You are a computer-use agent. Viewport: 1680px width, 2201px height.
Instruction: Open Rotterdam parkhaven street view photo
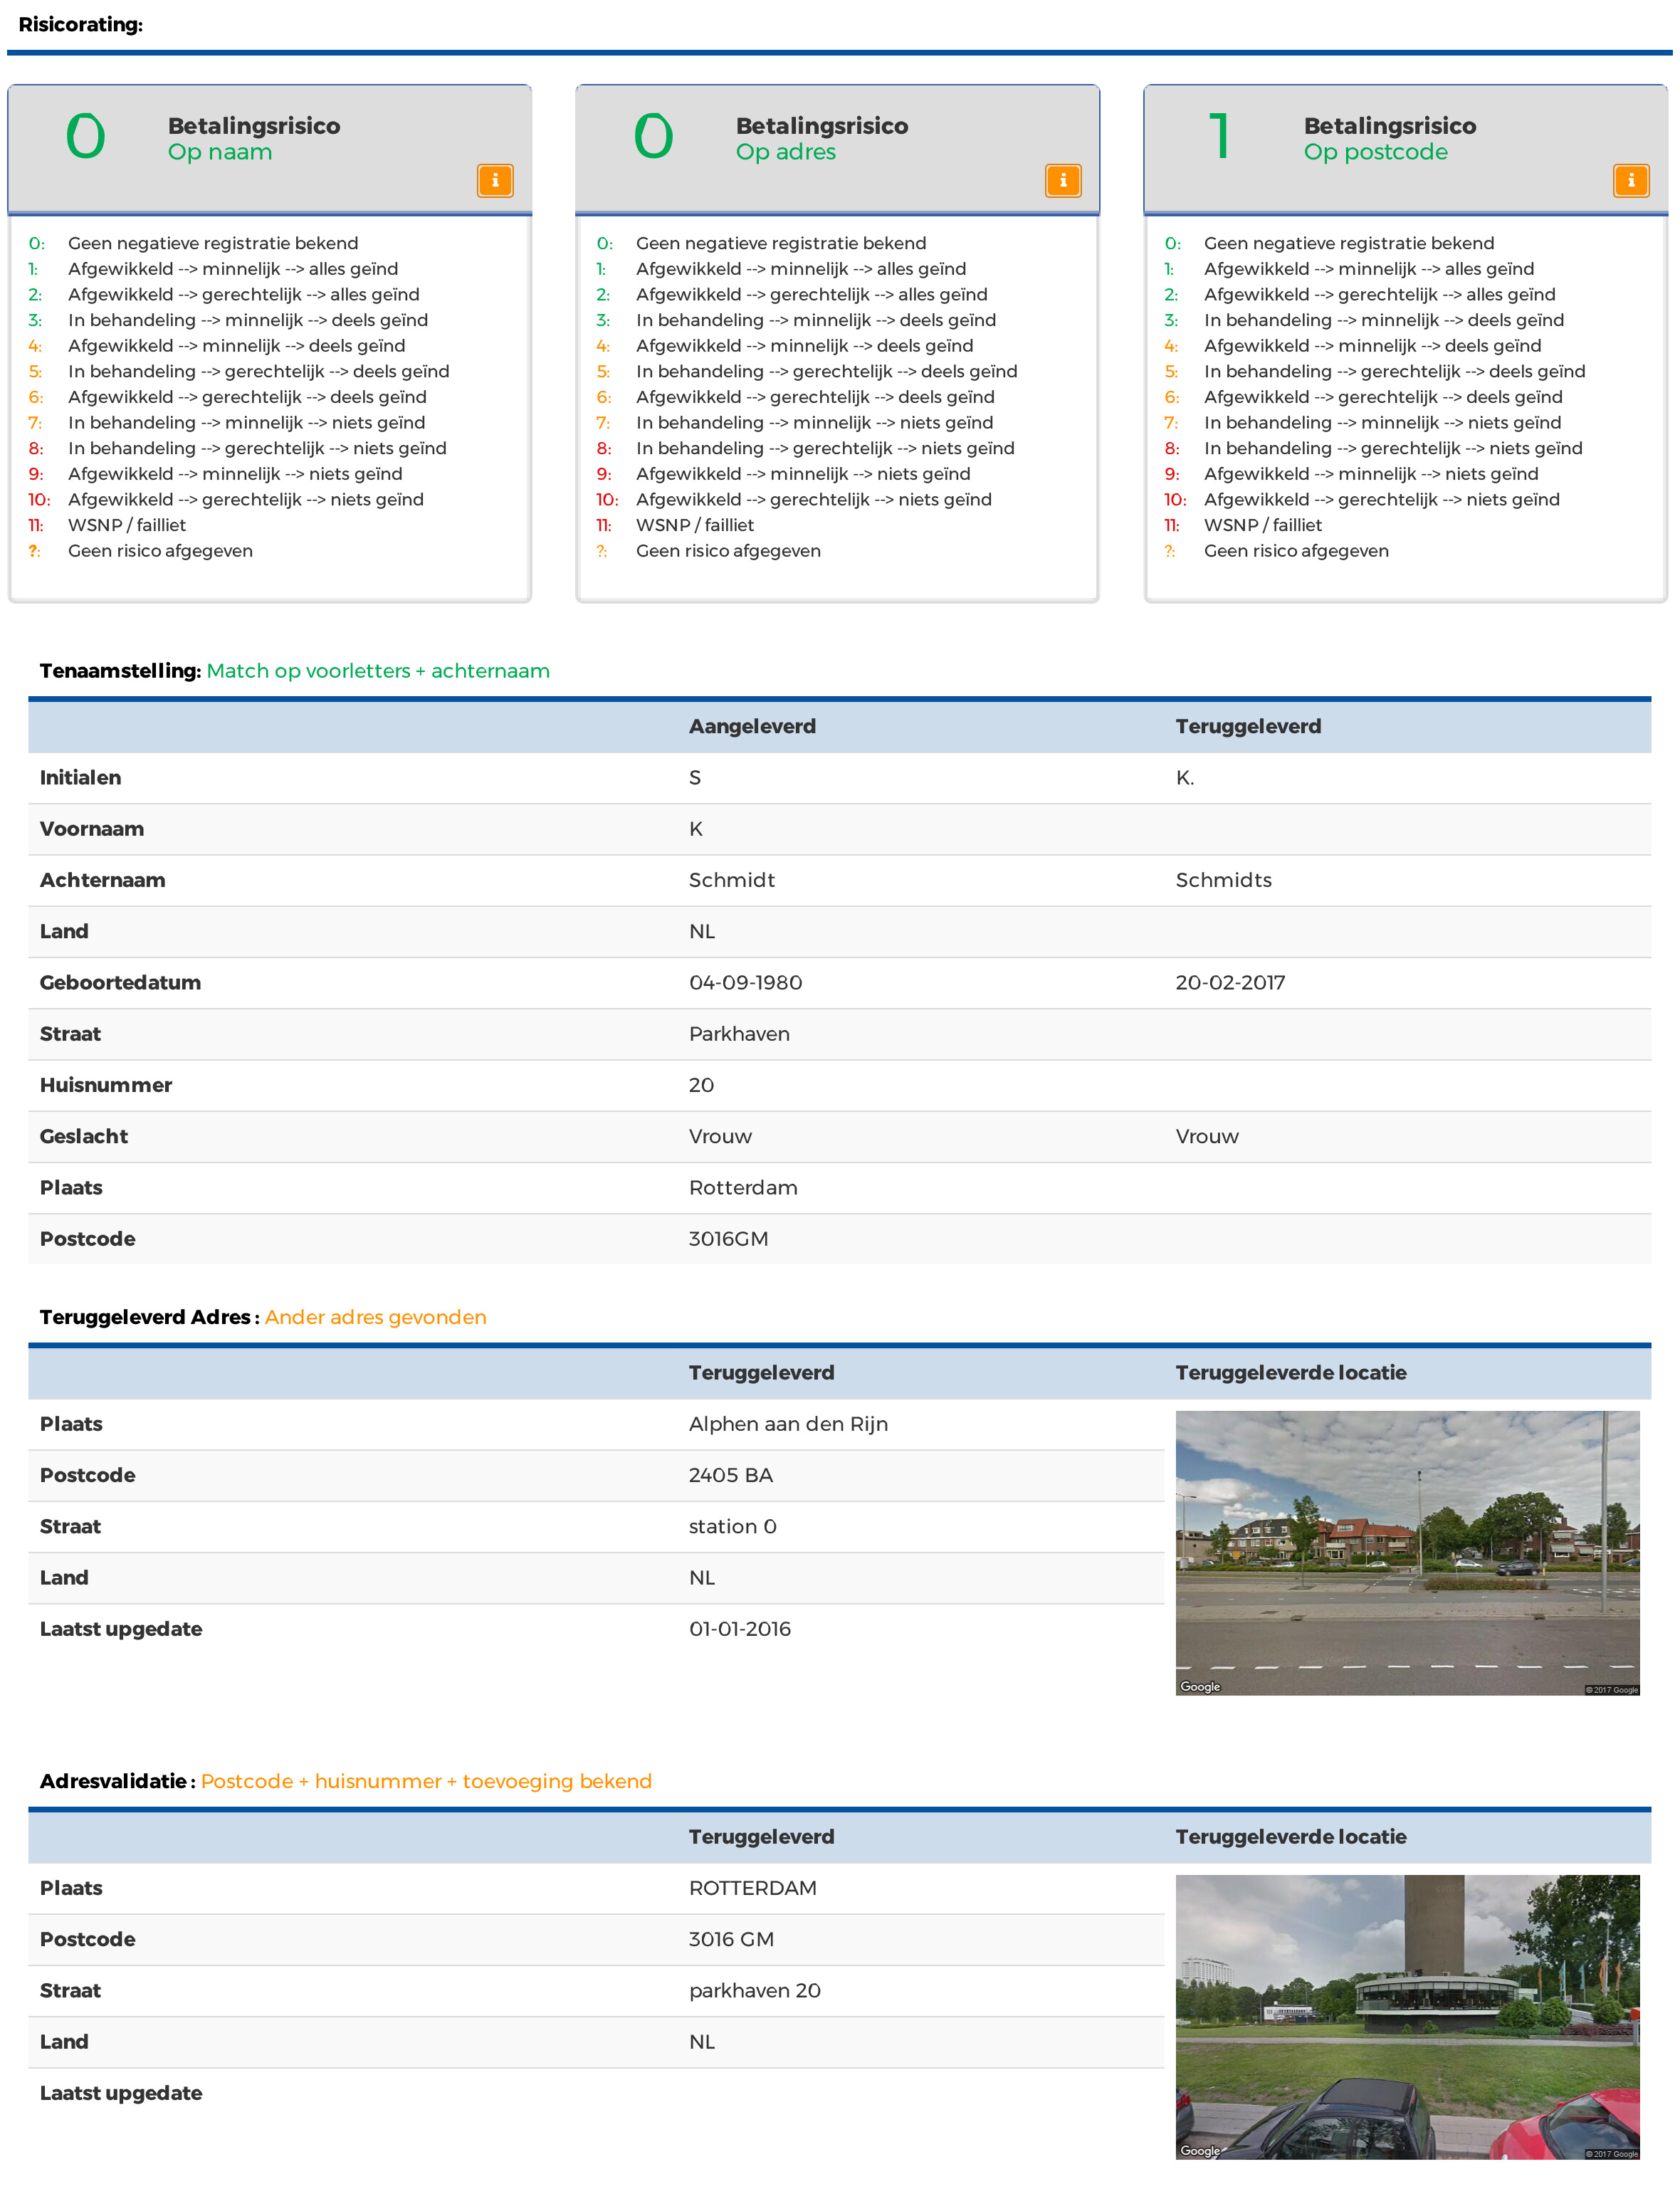coord(1407,2016)
